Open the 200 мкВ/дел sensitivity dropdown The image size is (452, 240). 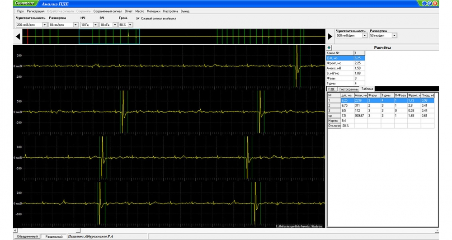[x=44, y=25]
